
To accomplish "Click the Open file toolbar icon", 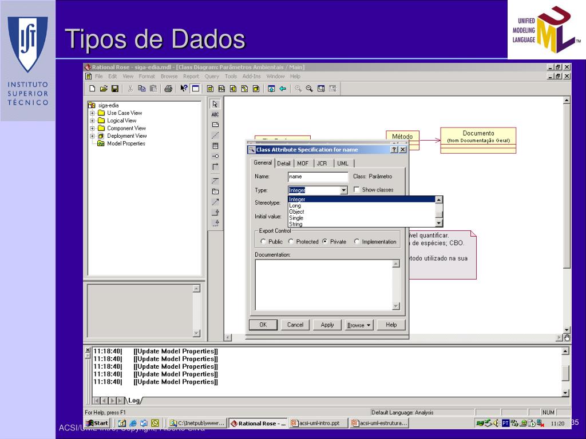I will tap(104, 89).
